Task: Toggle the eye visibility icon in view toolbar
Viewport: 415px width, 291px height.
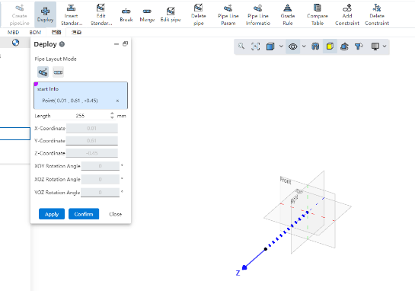Action: (292, 46)
